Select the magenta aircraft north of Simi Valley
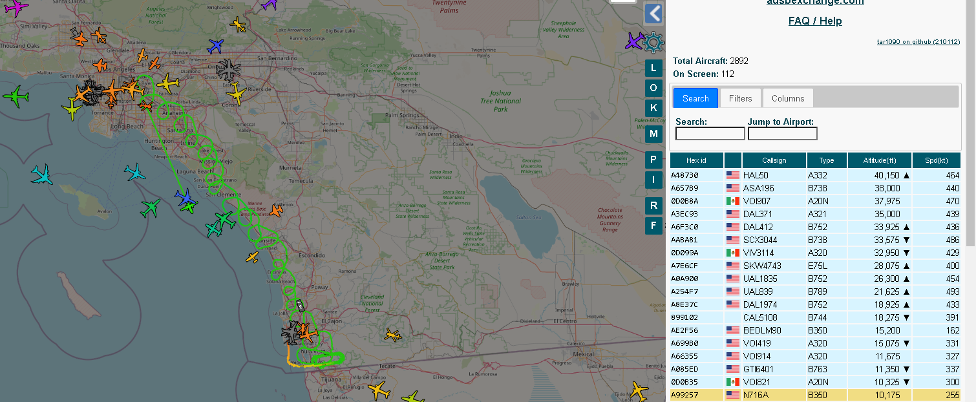The width and height of the screenshot is (976, 402). tap(16, 8)
